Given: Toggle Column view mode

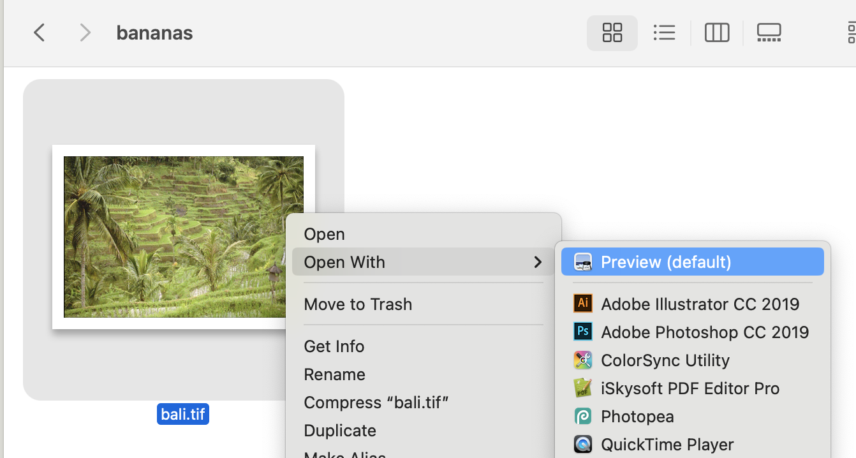Looking at the screenshot, I should click(716, 32).
